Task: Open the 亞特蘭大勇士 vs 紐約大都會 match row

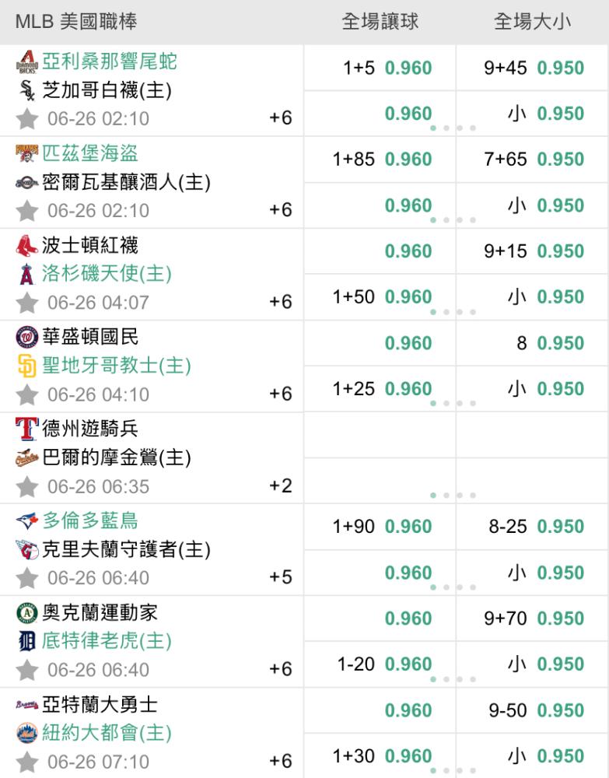Action: point(151,733)
